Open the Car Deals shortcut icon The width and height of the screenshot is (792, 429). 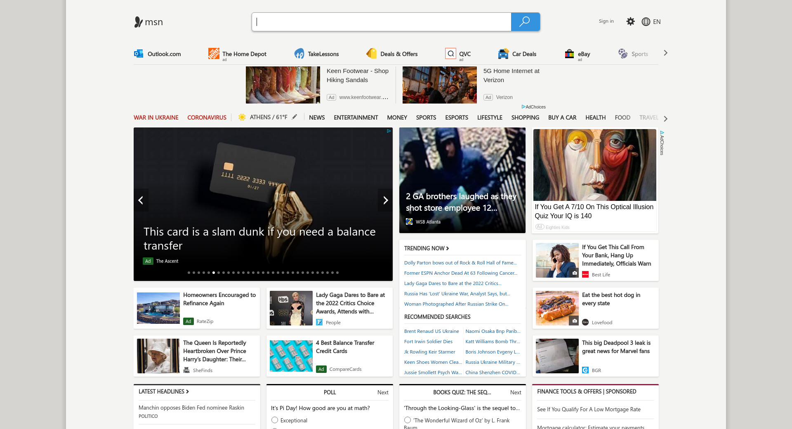(503, 54)
